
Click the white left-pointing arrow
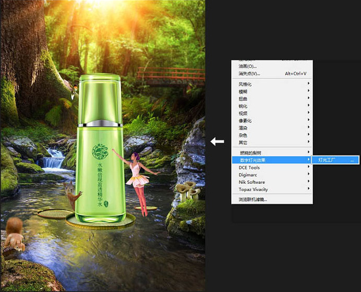point(217,141)
